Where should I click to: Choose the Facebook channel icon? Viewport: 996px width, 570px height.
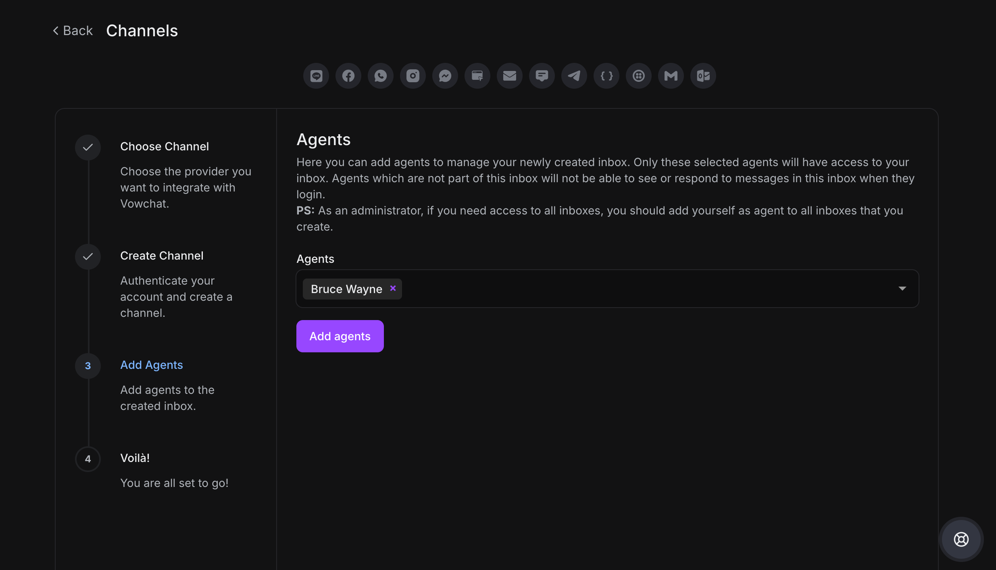pos(348,76)
